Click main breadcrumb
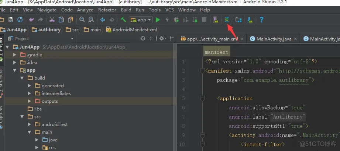 pyautogui.click(x=92, y=29)
